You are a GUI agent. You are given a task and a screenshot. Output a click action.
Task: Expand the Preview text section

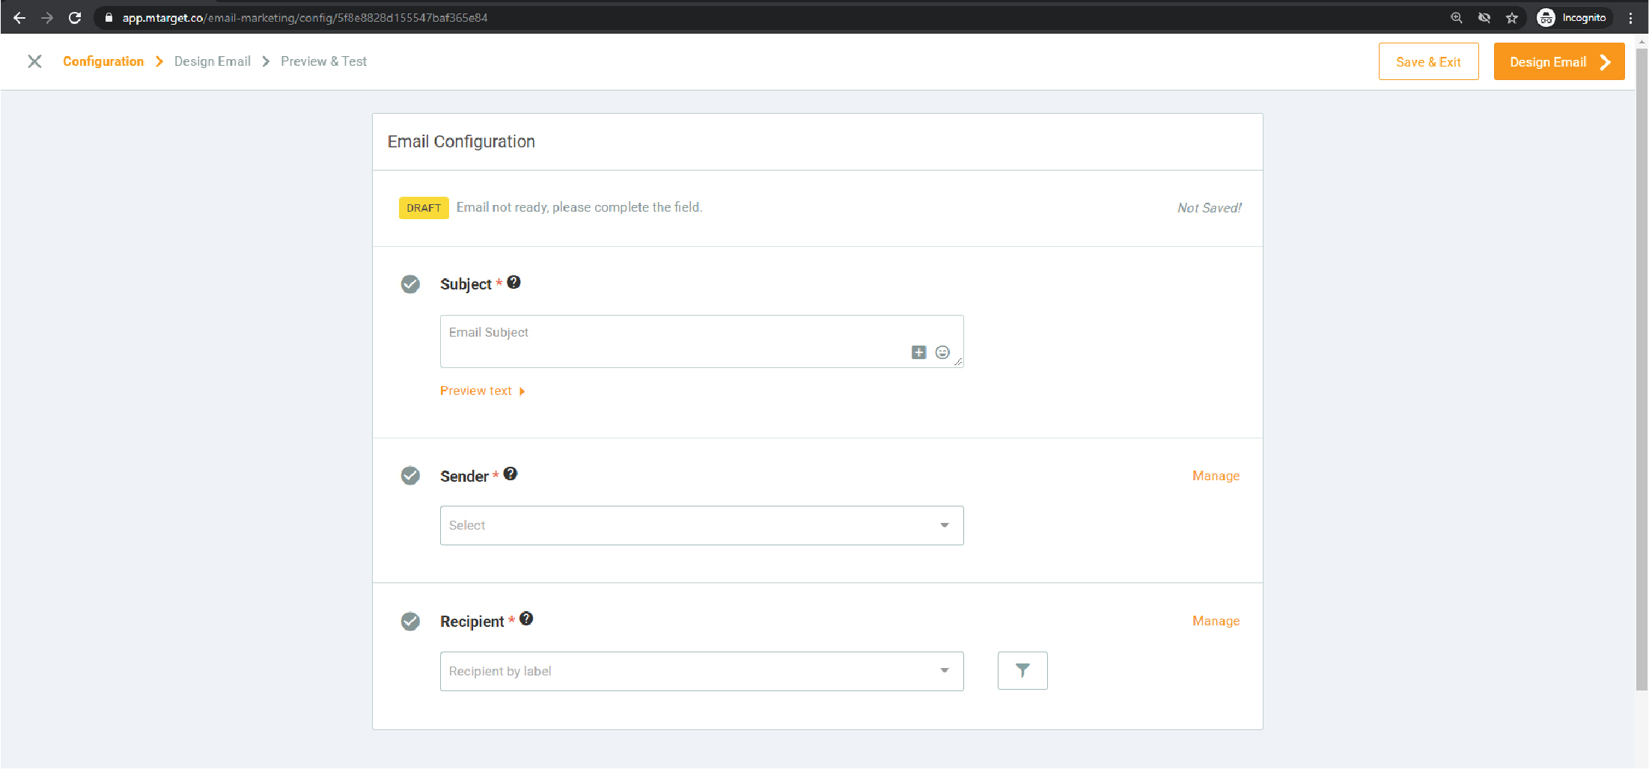tap(482, 390)
